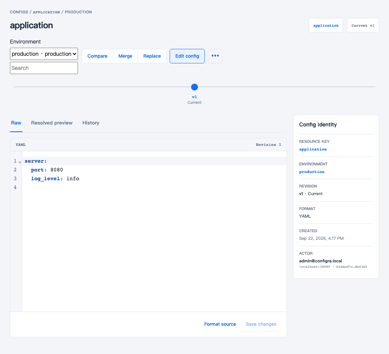Screen dimensions: 389x354
Task: Go to CONFIGS breadcrumb
Action: coord(19,12)
